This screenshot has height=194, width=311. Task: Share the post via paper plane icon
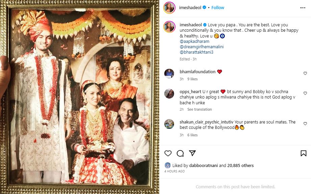[192, 153]
